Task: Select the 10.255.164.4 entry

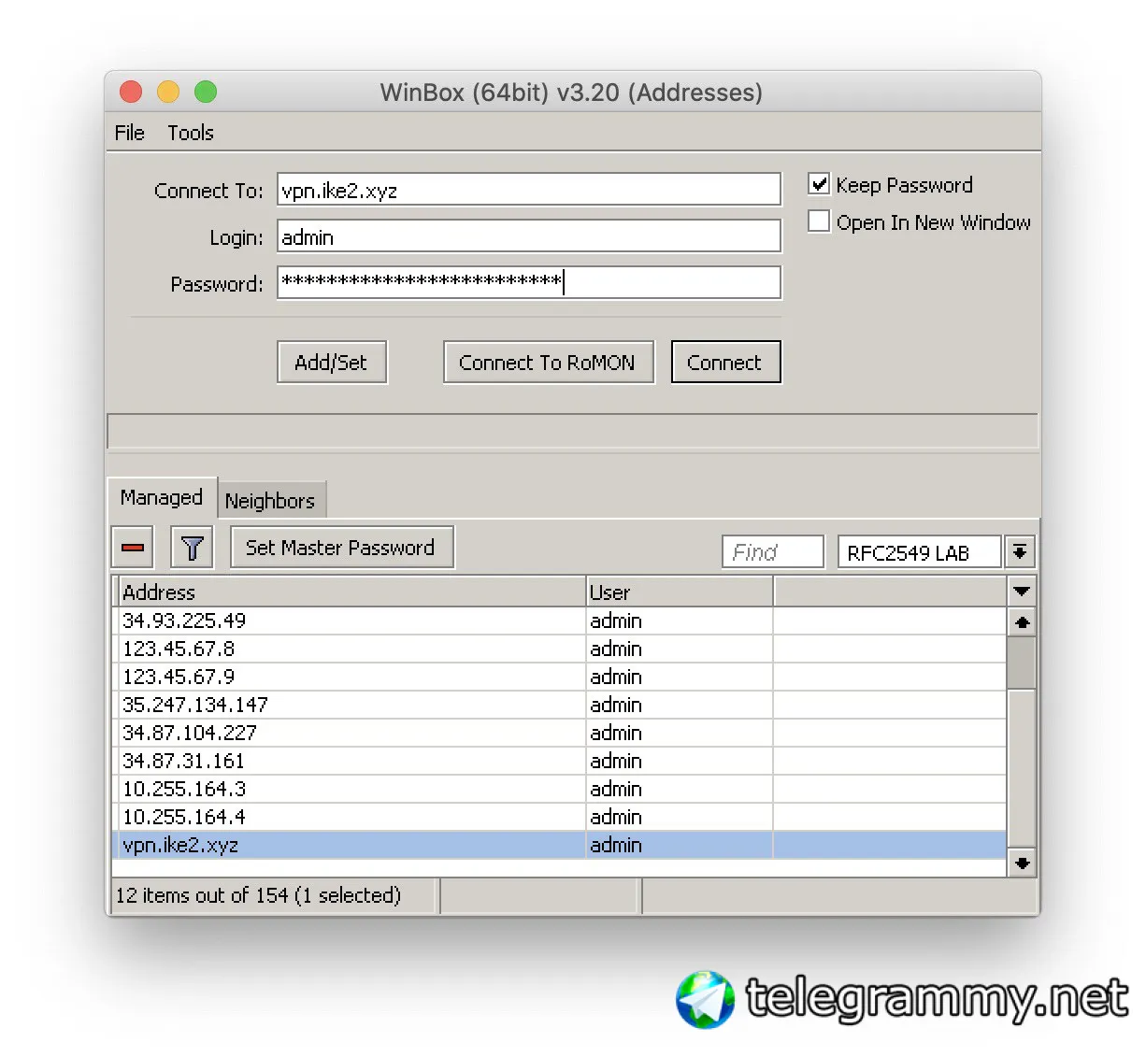Action: point(559,817)
